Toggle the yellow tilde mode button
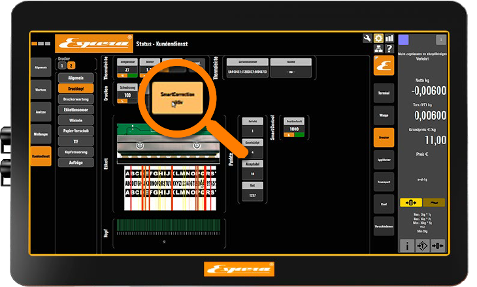 [x=434, y=202]
